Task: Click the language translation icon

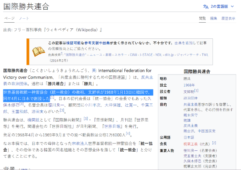Action: (x=206, y=7)
